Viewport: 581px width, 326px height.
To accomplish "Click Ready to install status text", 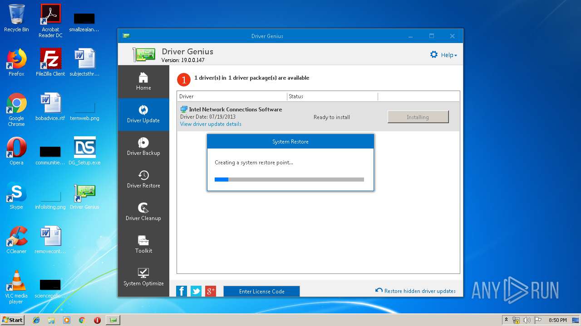I will tap(332, 117).
